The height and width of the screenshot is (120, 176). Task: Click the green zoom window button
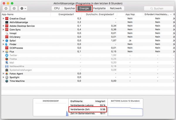12,3
